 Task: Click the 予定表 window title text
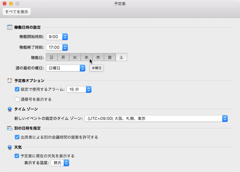click(120, 4)
